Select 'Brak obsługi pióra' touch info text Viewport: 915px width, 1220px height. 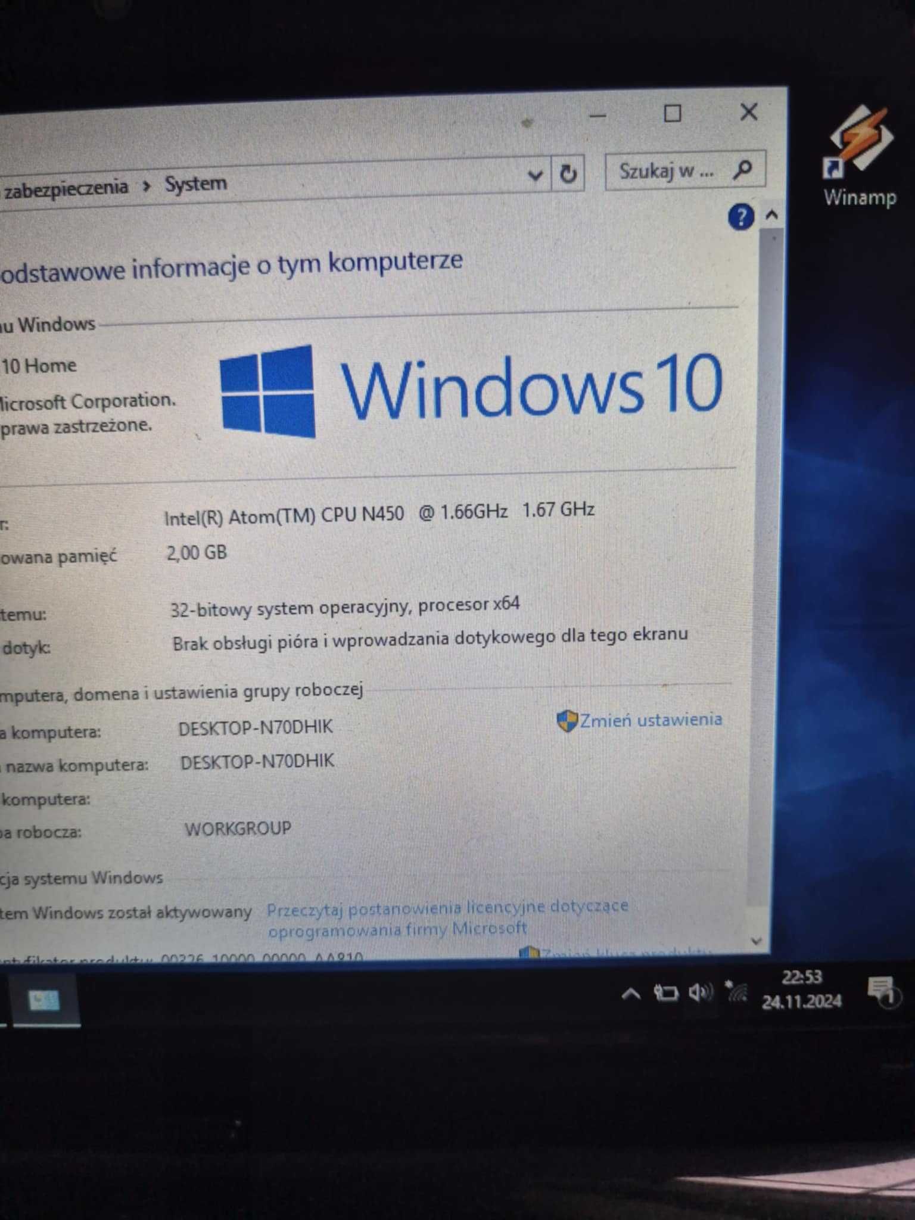tap(430, 638)
